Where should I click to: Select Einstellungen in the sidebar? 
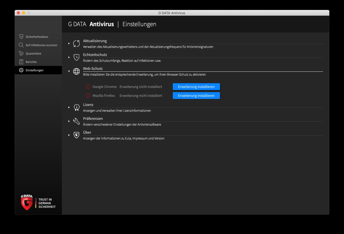pyautogui.click(x=38, y=70)
